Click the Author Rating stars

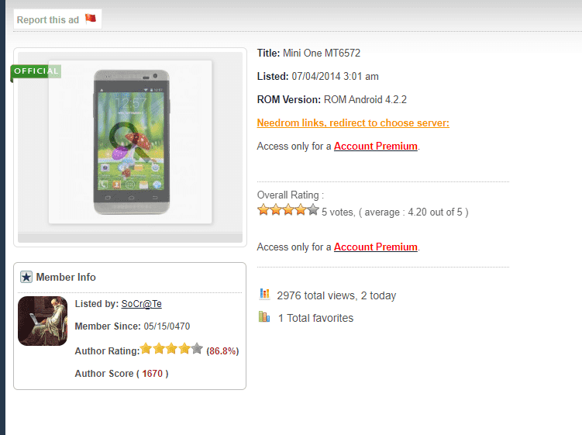(x=171, y=349)
